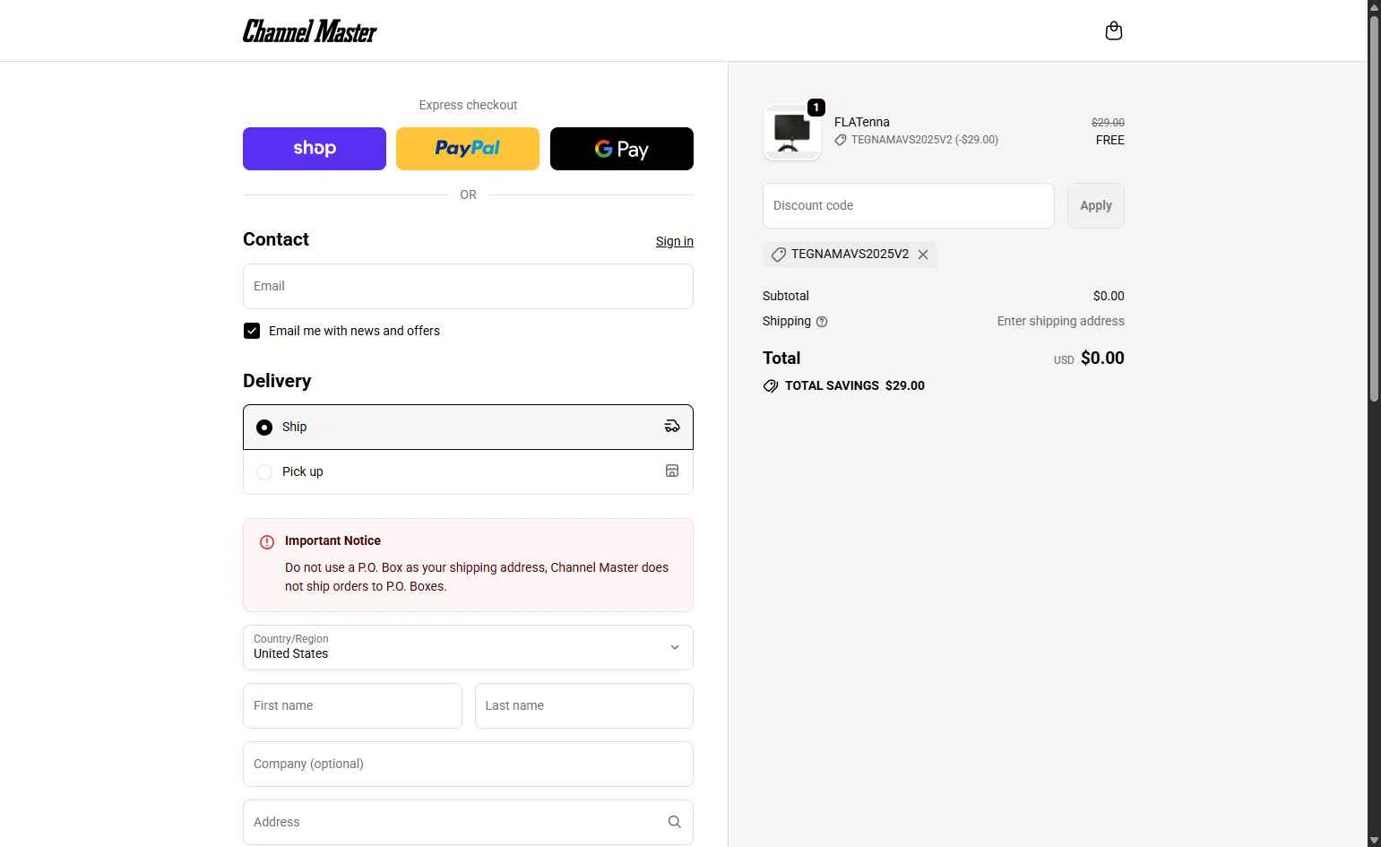
Task: Click the FLATenna product name
Action: click(x=862, y=122)
